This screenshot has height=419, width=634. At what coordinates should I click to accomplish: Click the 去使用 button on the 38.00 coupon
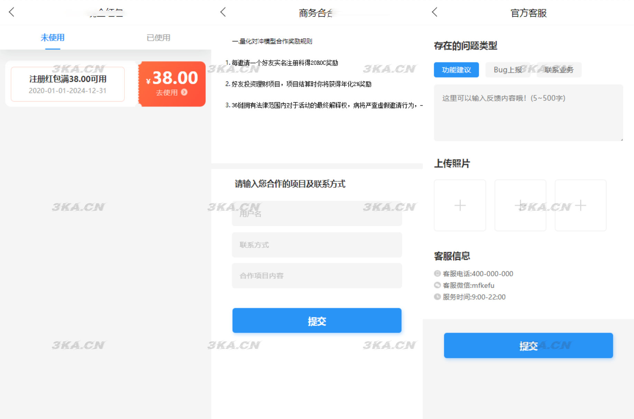[x=171, y=92]
